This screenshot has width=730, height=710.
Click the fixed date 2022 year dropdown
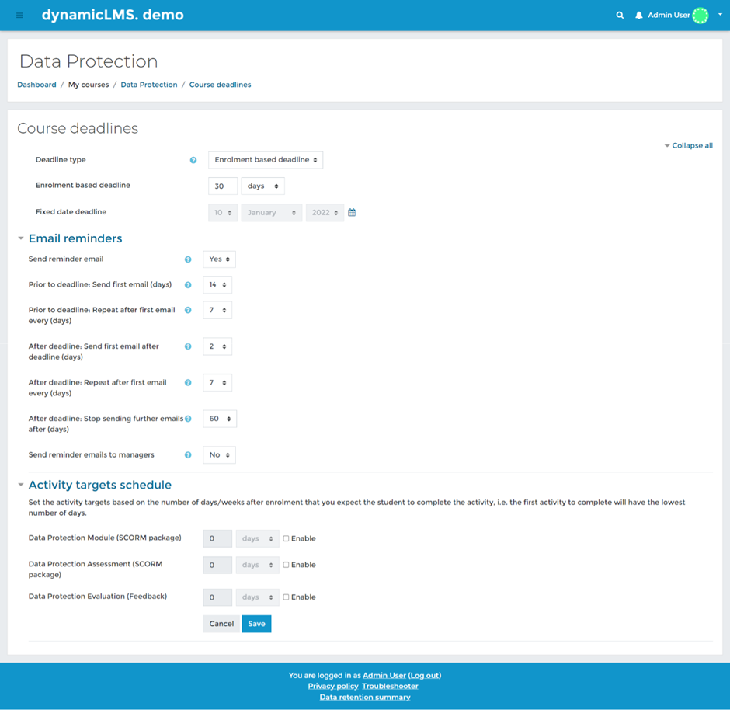click(x=325, y=212)
